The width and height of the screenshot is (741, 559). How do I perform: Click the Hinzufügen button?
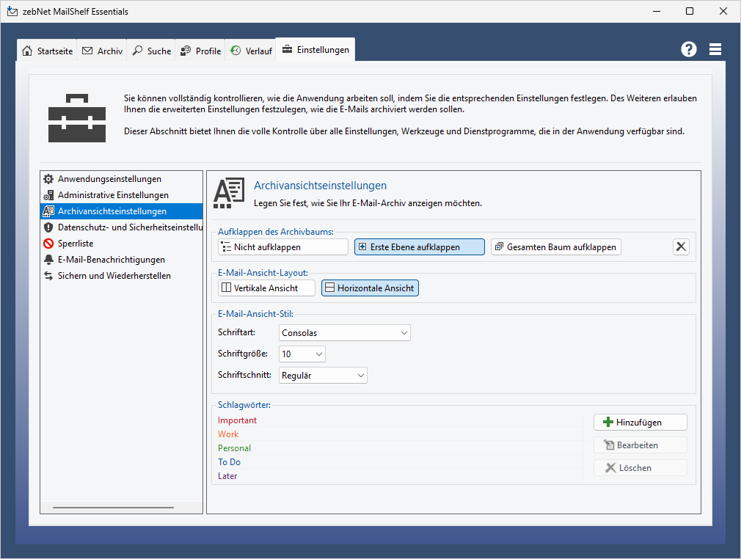click(x=640, y=423)
